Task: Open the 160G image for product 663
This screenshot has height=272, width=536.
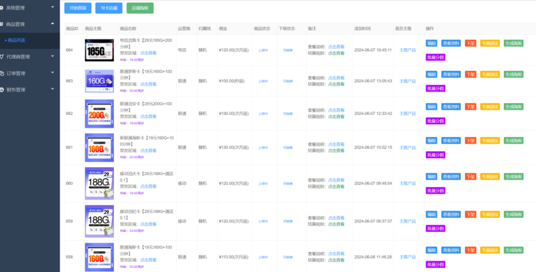Action: pyautogui.click(x=99, y=81)
